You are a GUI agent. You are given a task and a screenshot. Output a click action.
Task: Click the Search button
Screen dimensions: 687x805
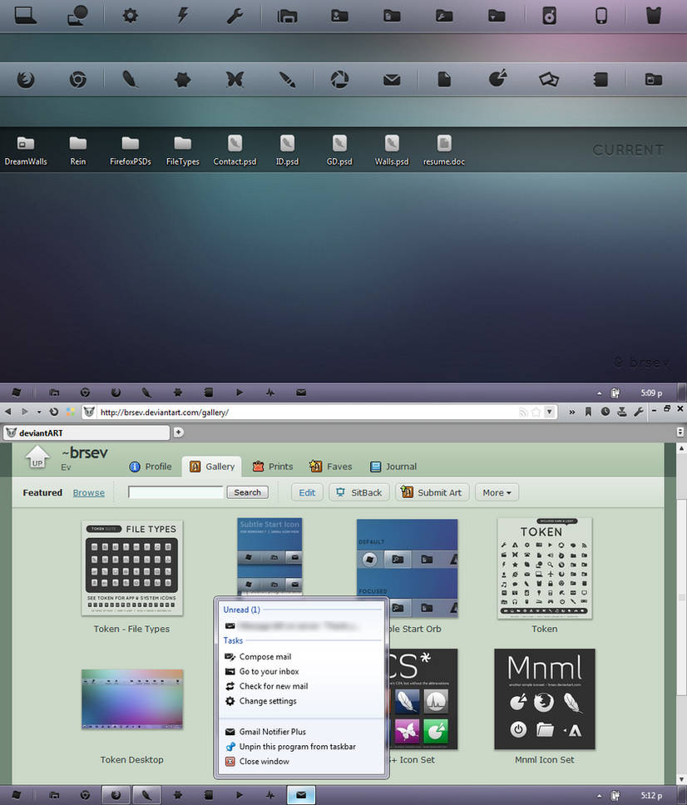[x=248, y=492]
